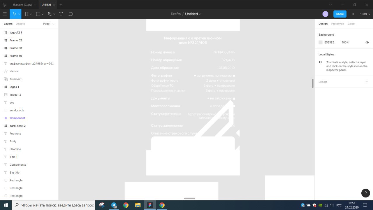The image size is (373, 210).
Task: Click the Vector layer icon
Action: click(6, 71)
